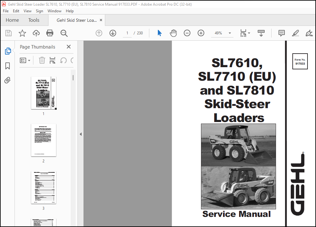Open the Attachments paperclip icon

[8, 80]
